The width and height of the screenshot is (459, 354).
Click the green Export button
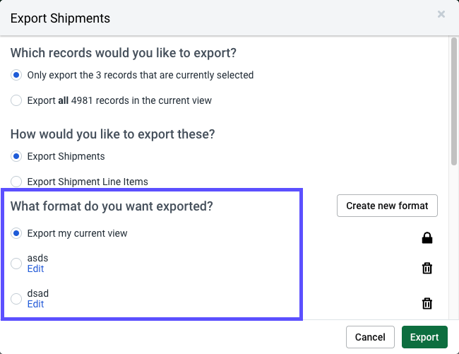click(424, 337)
